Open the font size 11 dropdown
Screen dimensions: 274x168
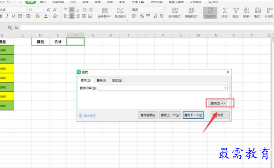(43, 10)
